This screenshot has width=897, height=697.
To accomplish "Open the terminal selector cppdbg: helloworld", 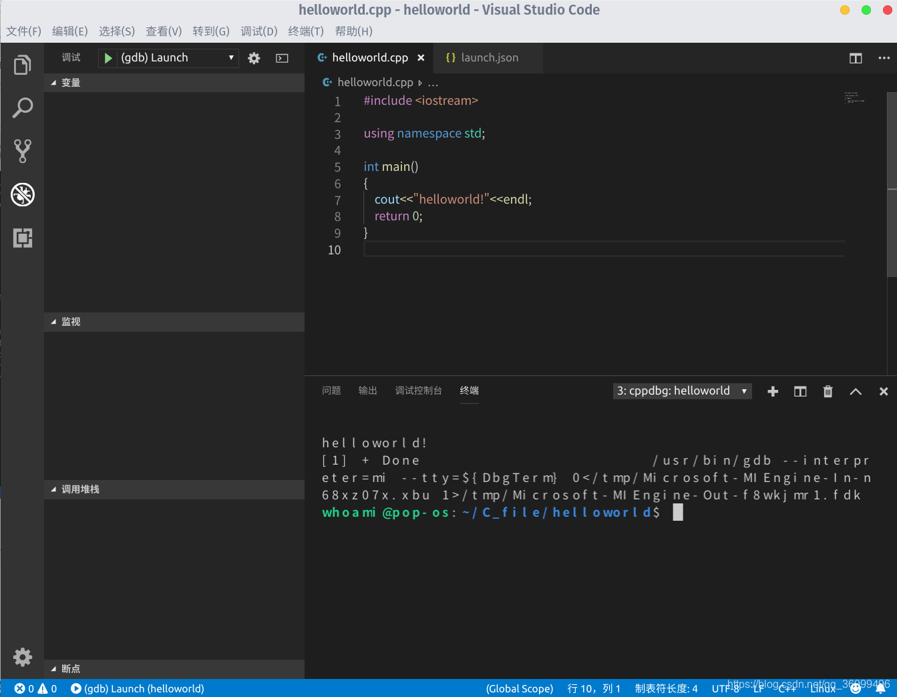I will [x=682, y=391].
